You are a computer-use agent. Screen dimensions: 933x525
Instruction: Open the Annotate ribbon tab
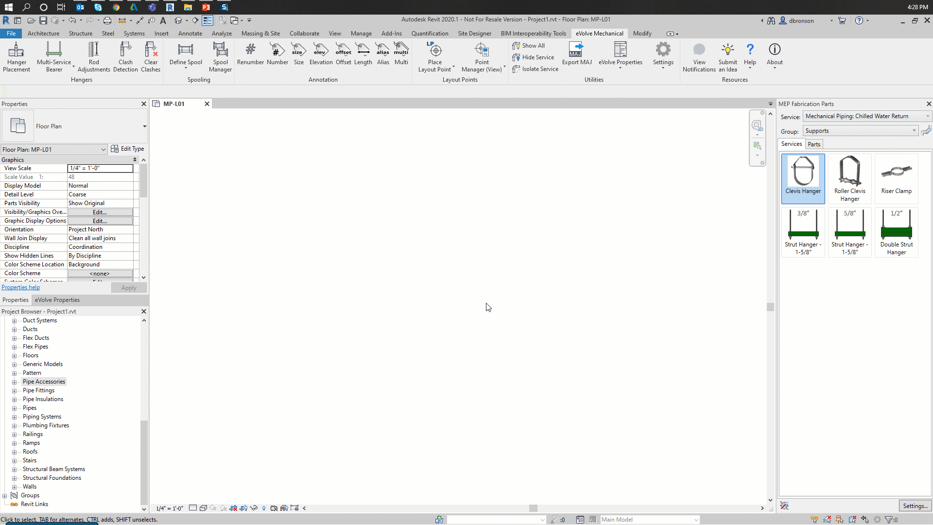(x=190, y=34)
